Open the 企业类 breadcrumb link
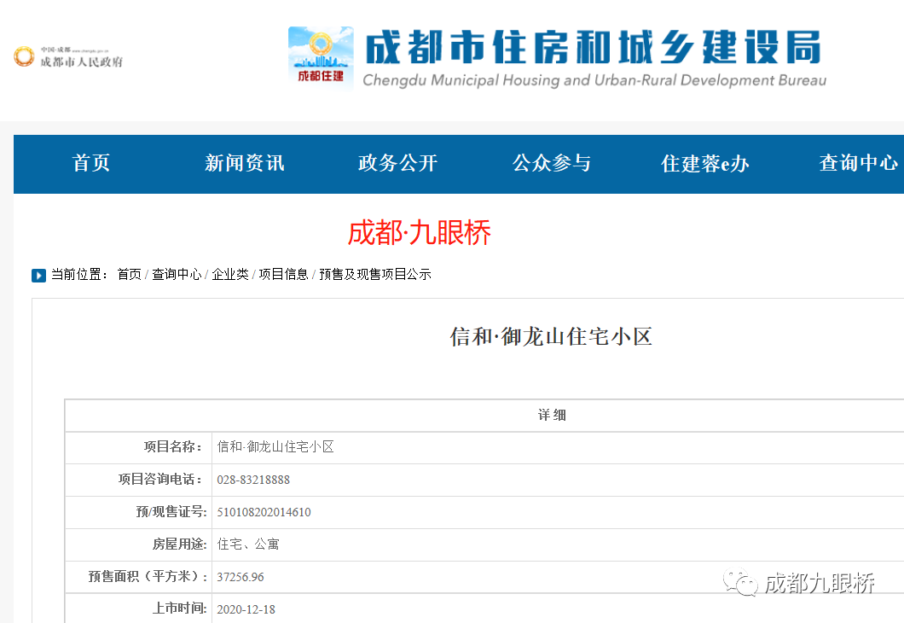Image resolution: width=904 pixels, height=623 pixels. coord(230,275)
